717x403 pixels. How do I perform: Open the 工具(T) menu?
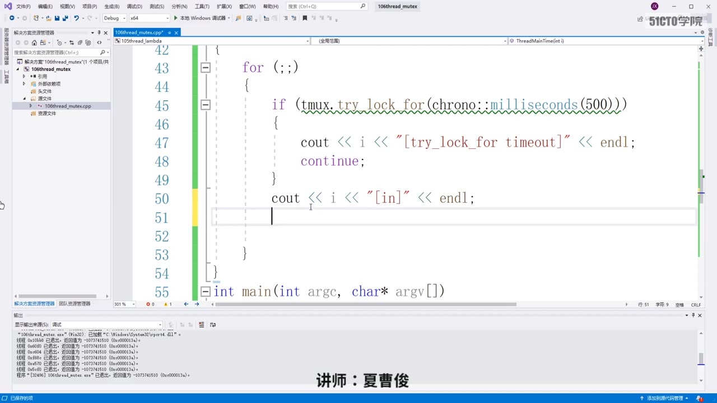(202, 7)
